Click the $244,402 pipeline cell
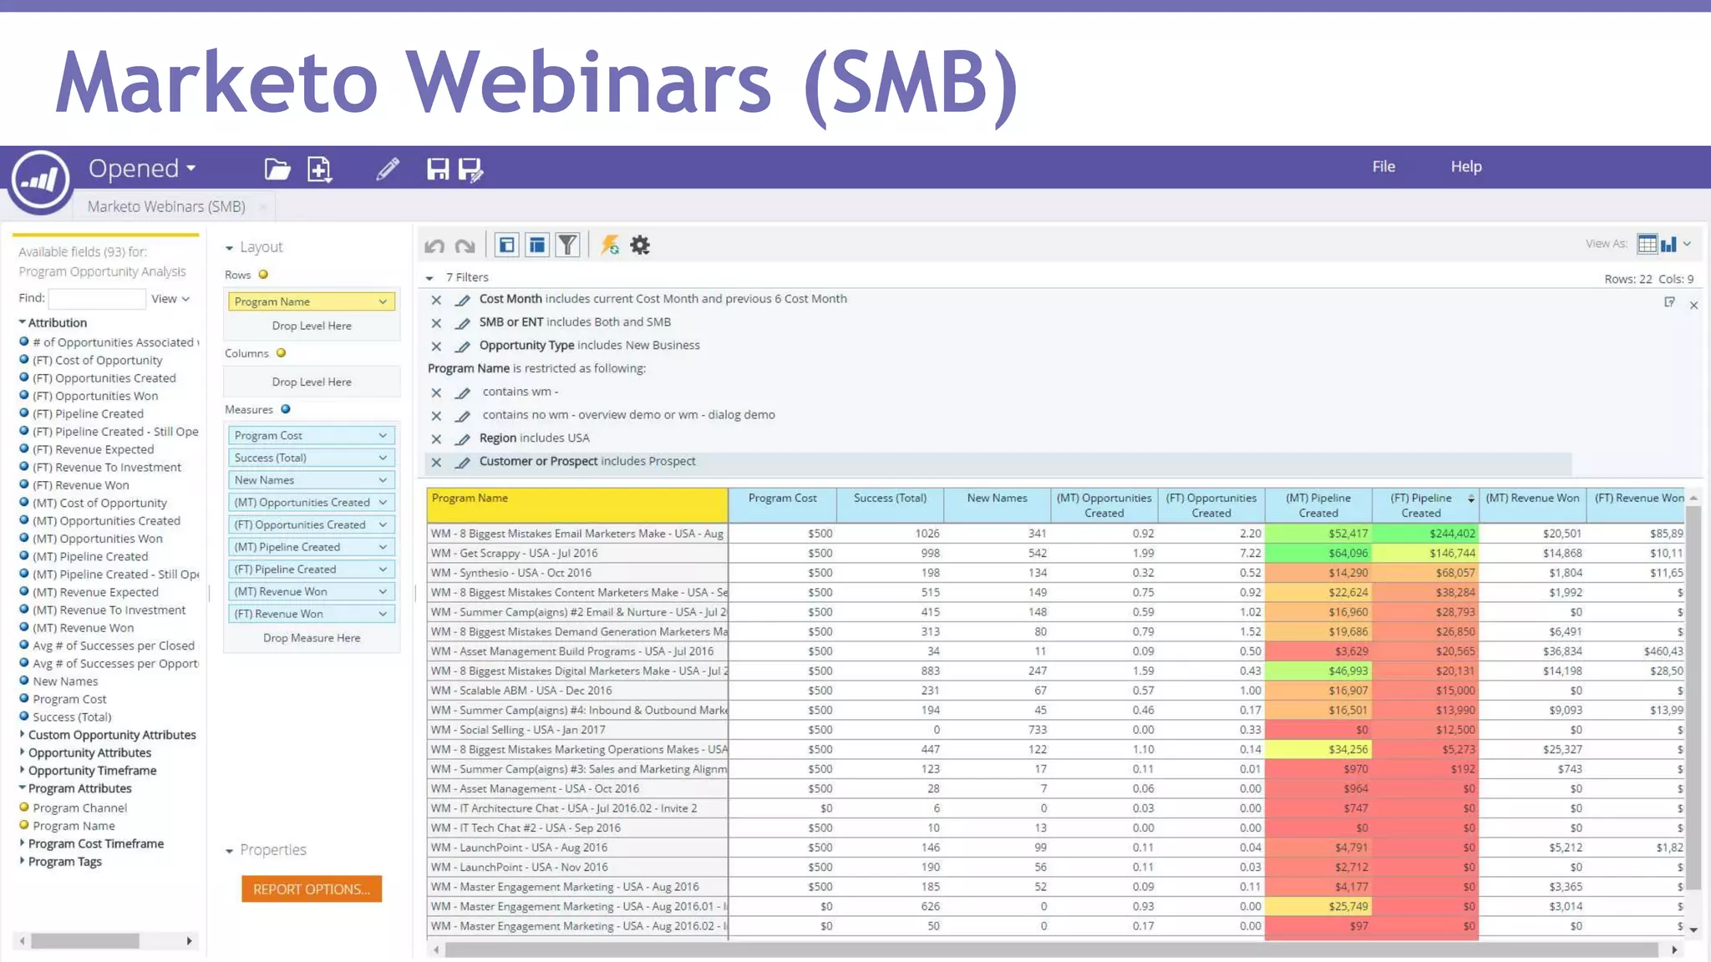 [x=1425, y=534]
